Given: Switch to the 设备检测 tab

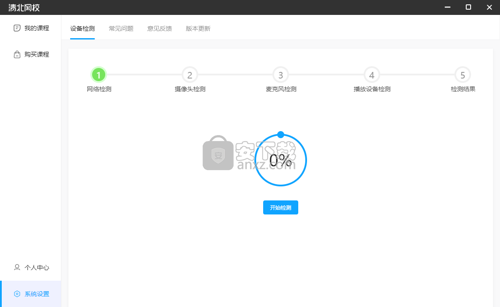Looking at the screenshot, I should (82, 29).
